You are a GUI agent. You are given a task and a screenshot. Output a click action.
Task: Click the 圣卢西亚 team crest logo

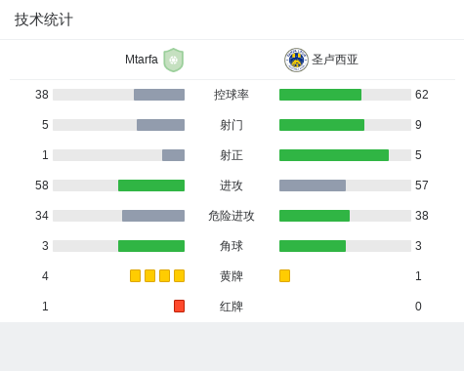[x=296, y=60]
